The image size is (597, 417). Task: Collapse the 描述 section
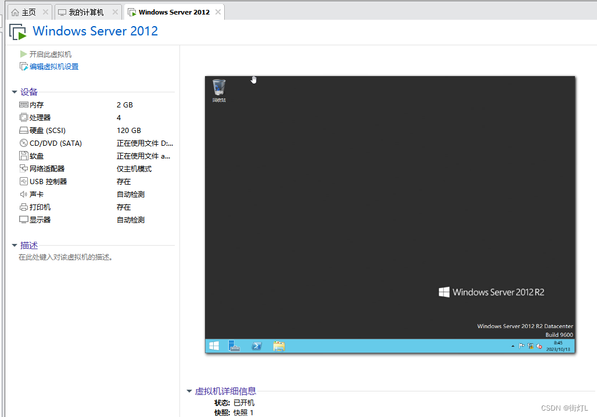coord(15,245)
